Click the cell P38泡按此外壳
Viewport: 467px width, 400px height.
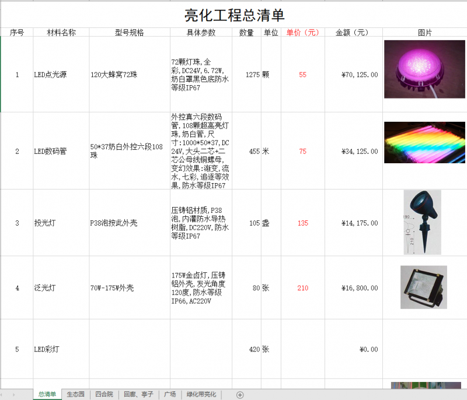coord(130,223)
